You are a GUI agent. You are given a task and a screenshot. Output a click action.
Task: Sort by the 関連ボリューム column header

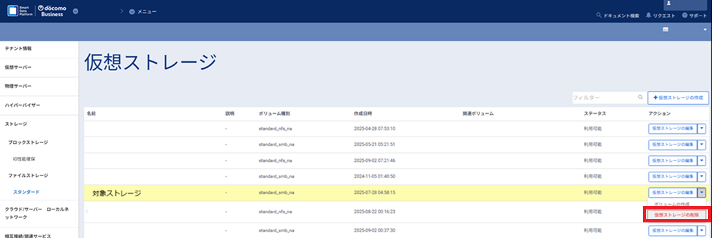click(477, 113)
